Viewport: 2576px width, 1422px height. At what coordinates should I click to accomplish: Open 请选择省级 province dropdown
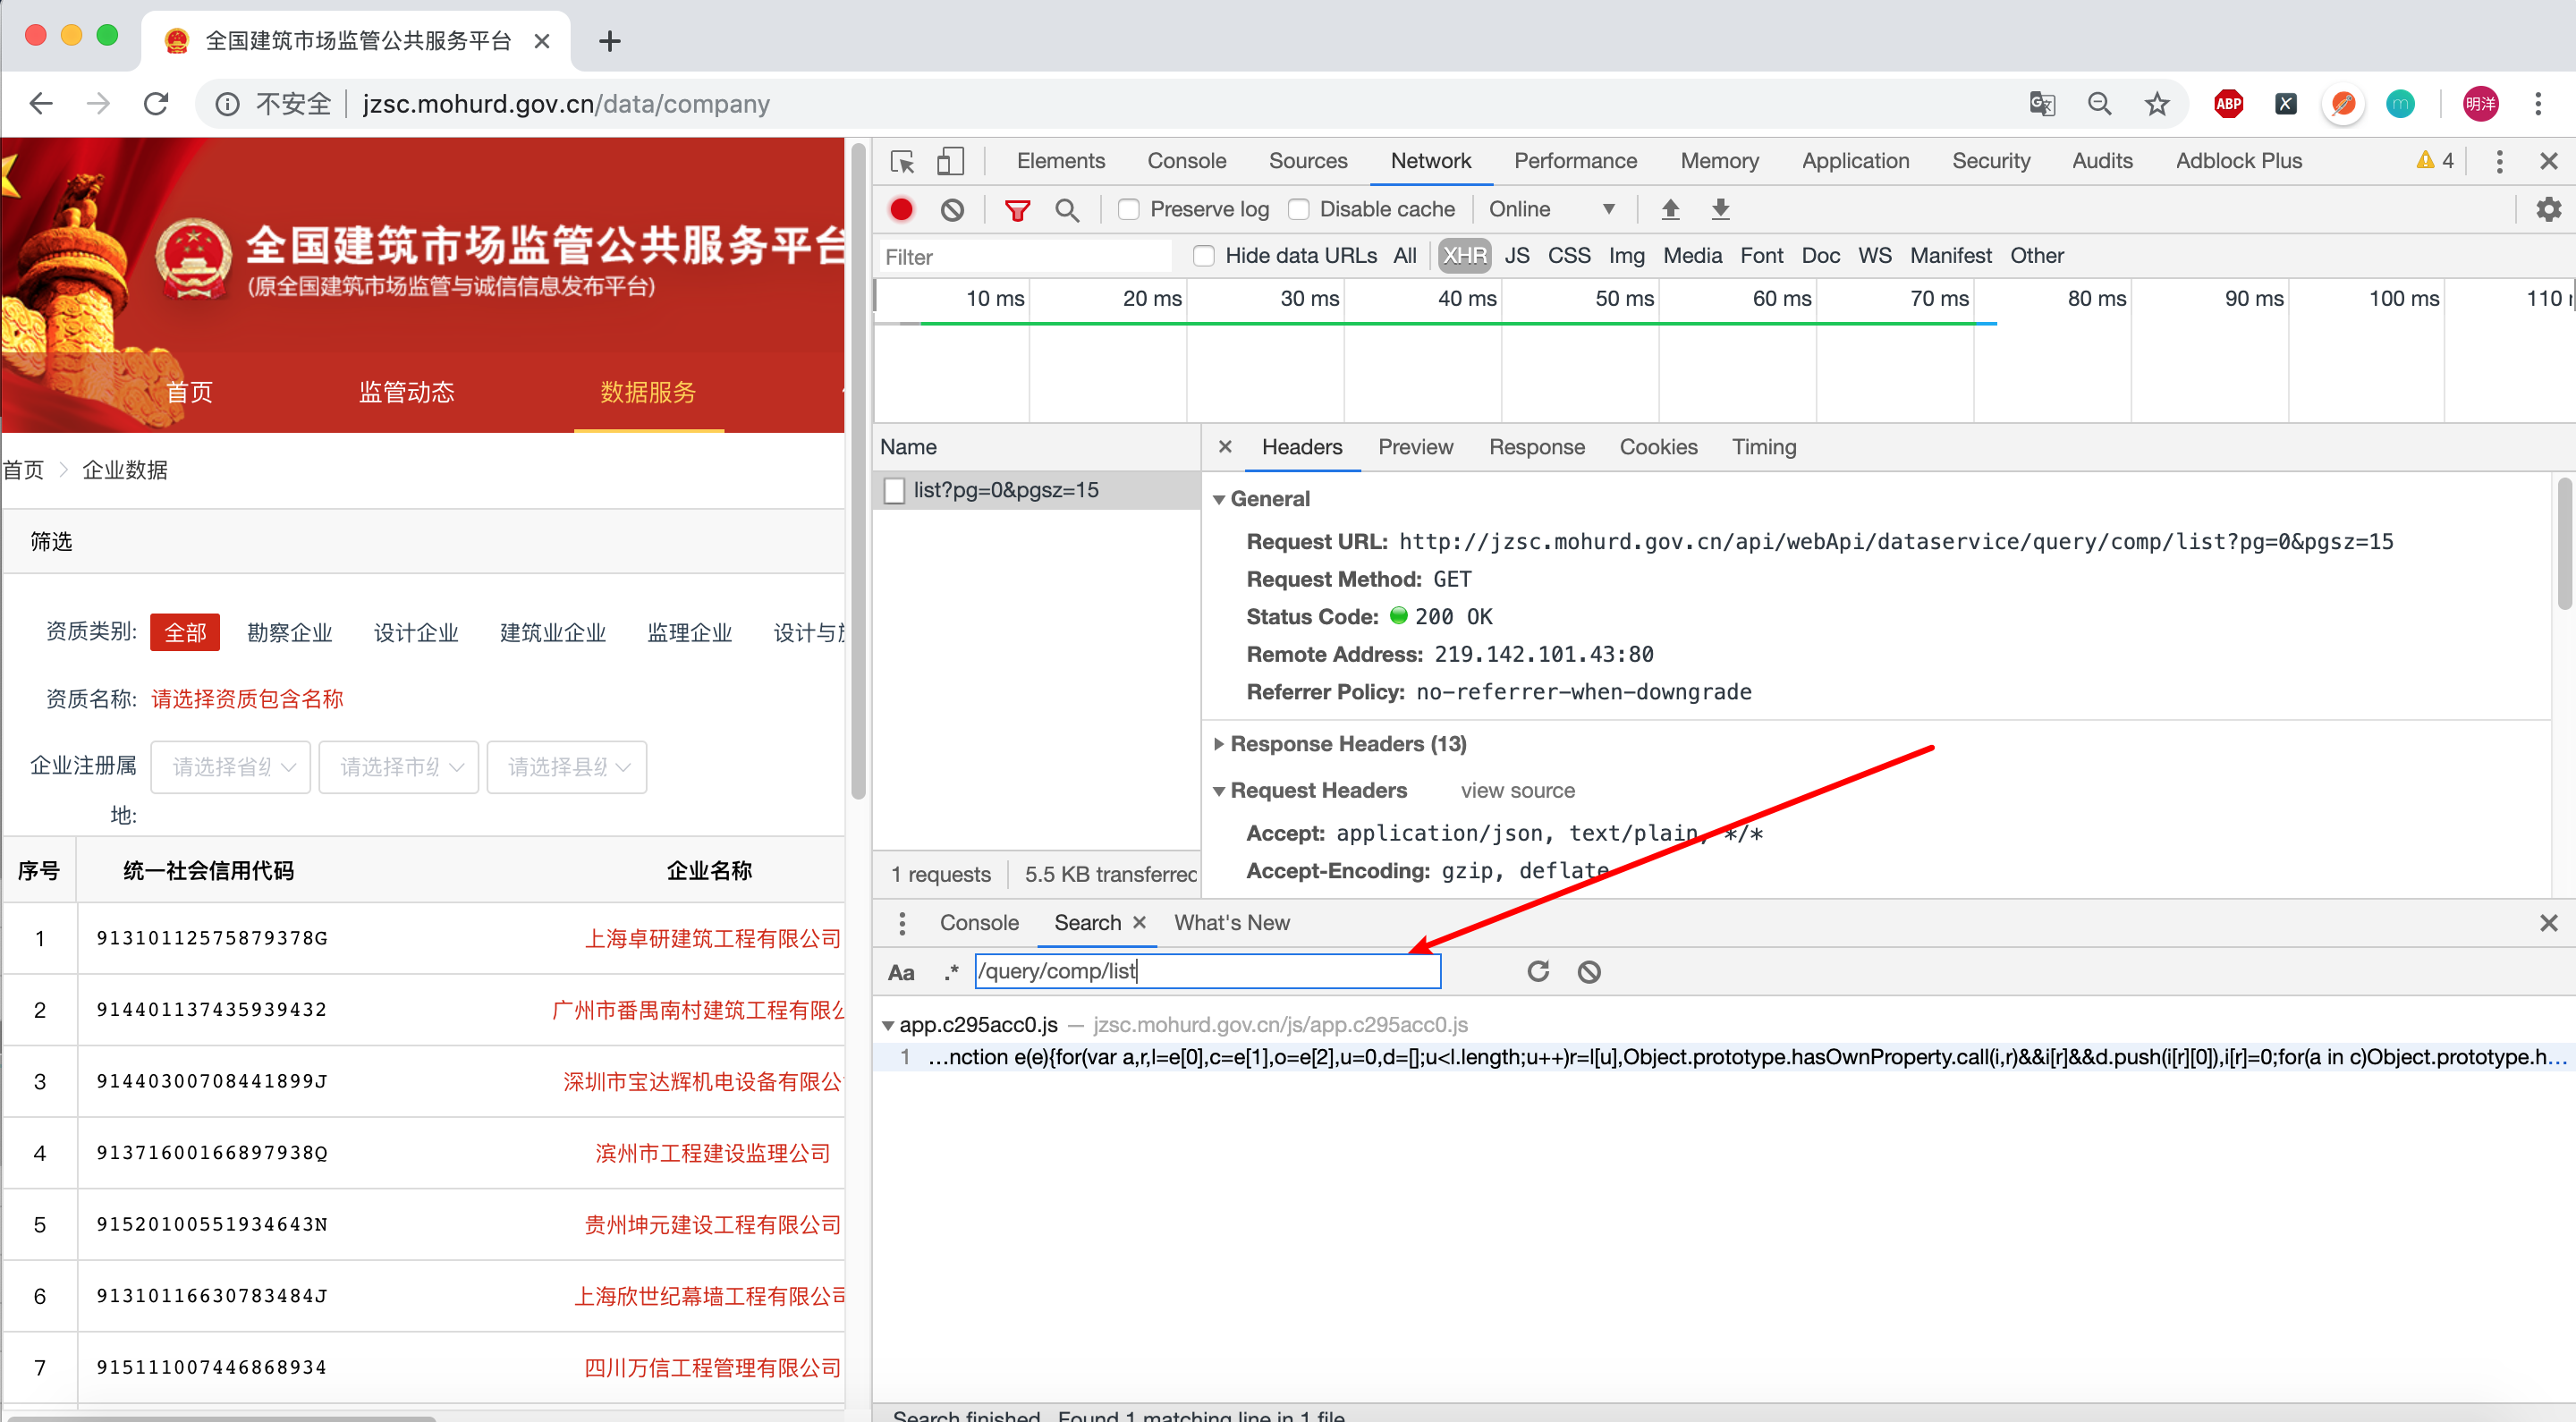click(231, 767)
